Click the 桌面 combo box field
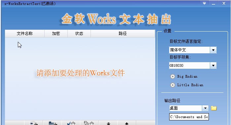Screen dimensions: 231x125 tap(189, 108)
